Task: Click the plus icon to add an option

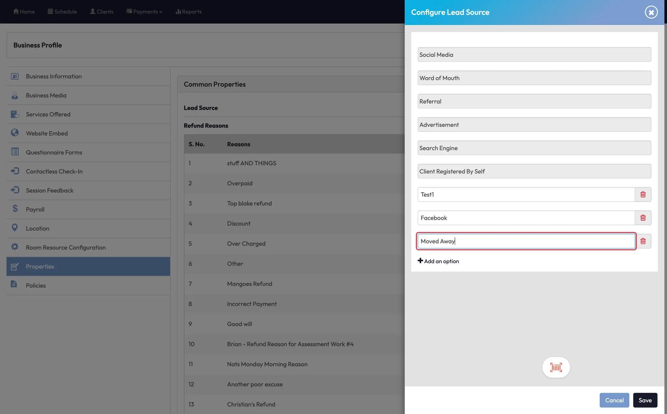Action: click(420, 261)
